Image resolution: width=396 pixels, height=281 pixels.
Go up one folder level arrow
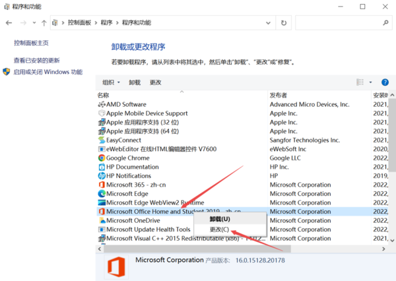(44, 22)
